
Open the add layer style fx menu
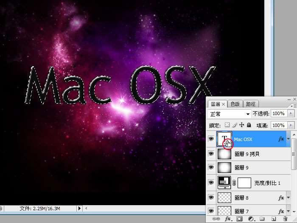pos(227,219)
